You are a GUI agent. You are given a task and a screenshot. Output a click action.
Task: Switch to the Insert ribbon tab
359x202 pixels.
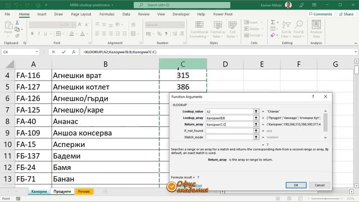point(42,14)
